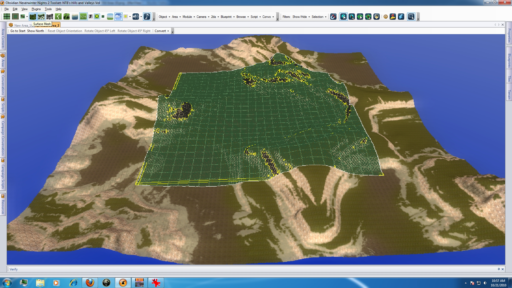Click the speaker sound icon
This screenshot has width=512, height=288.
pyautogui.click(x=135, y=17)
